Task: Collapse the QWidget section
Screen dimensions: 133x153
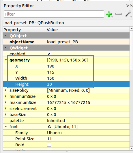Action: (6, 48)
